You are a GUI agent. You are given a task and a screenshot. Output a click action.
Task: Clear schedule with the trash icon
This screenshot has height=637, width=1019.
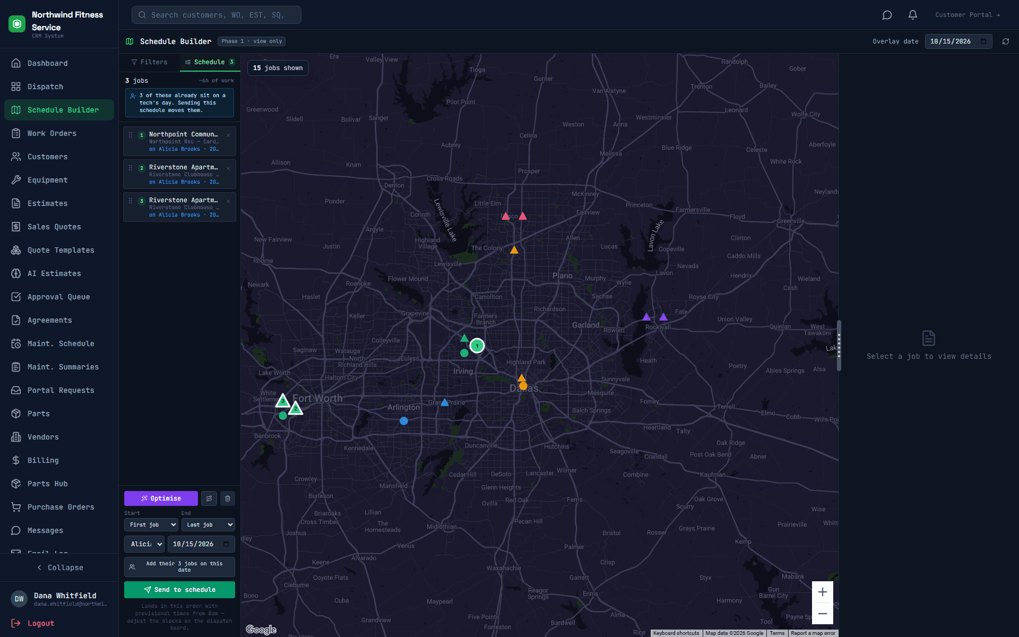pyautogui.click(x=228, y=498)
